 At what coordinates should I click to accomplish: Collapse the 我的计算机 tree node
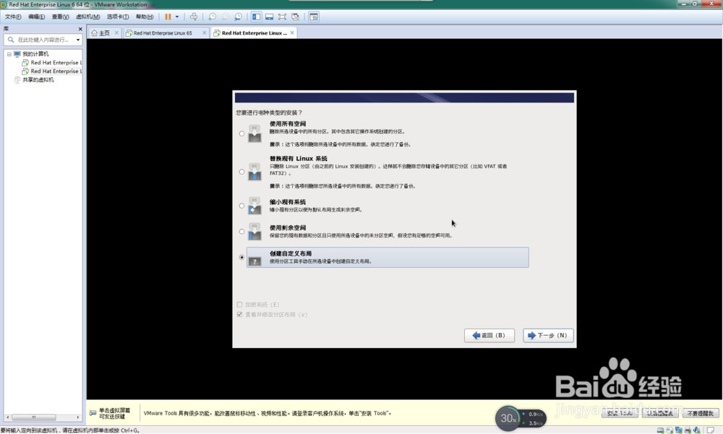click(x=9, y=54)
